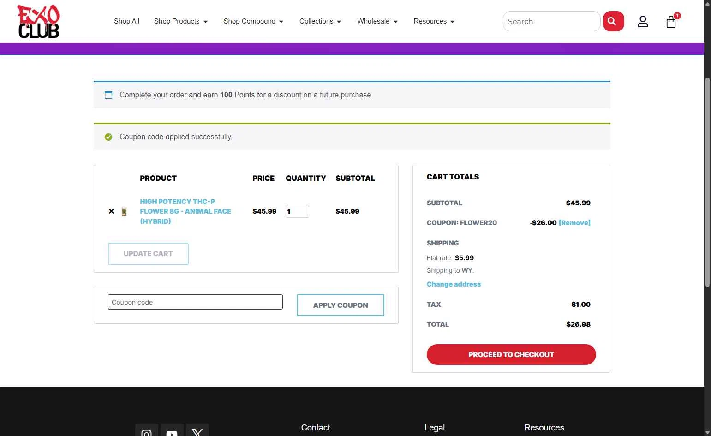Screen dimensions: 711x436
Task: Open the user account icon
Action: pos(643,22)
